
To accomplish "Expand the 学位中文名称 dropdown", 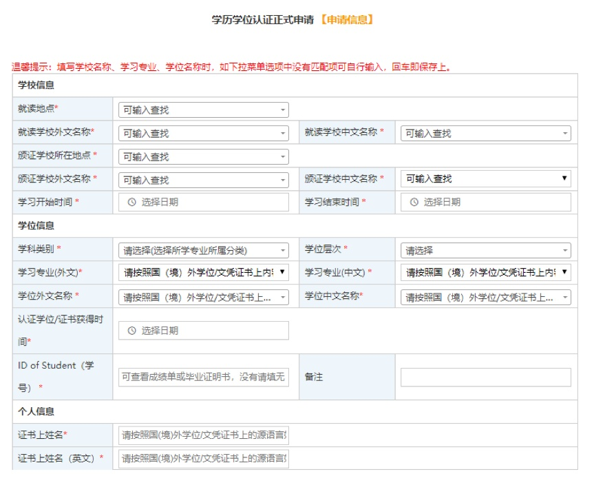I will 486,298.
